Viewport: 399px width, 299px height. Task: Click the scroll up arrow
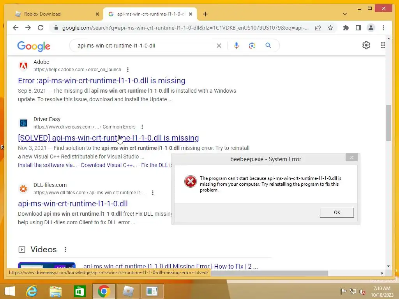388,39
